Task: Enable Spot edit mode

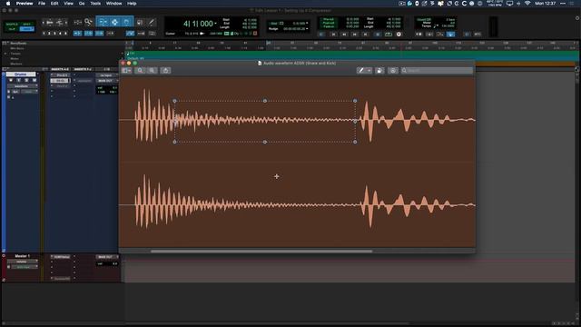Action: point(26,25)
